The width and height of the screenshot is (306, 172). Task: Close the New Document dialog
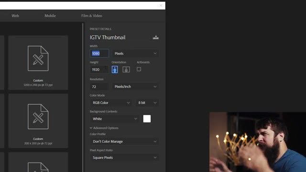(x=161, y=5)
